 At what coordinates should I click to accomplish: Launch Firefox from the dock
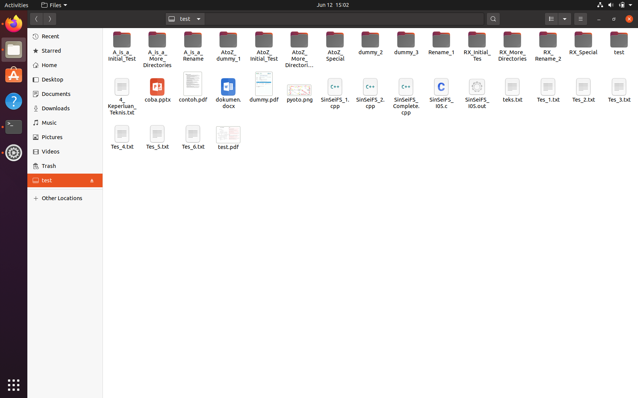click(x=13, y=24)
